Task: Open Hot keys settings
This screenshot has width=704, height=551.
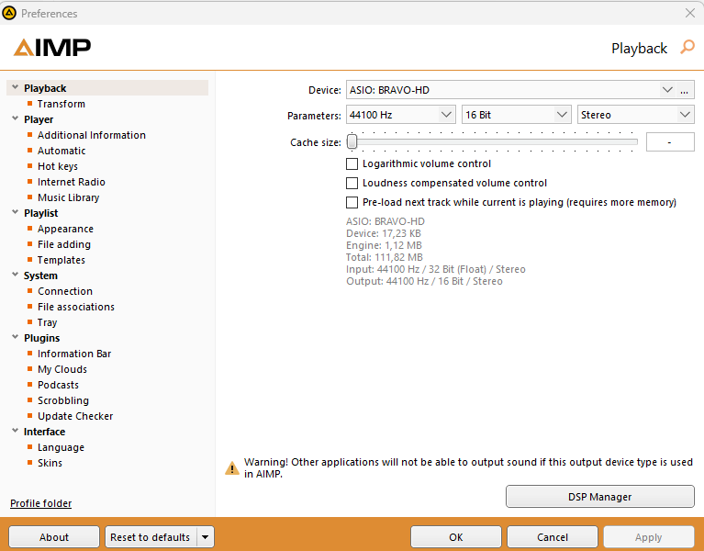Action: tap(58, 166)
